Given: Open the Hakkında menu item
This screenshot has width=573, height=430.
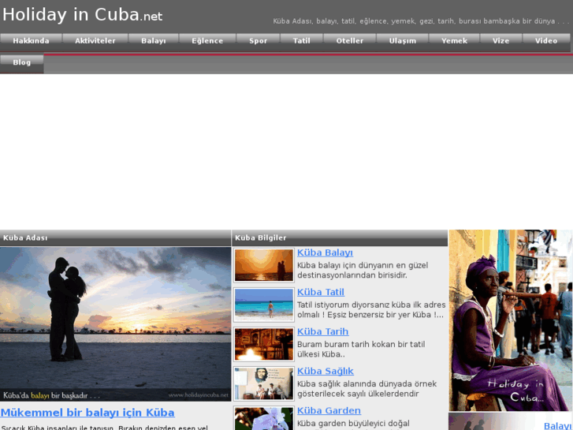Looking at the screenshot, I should (31, 40).
